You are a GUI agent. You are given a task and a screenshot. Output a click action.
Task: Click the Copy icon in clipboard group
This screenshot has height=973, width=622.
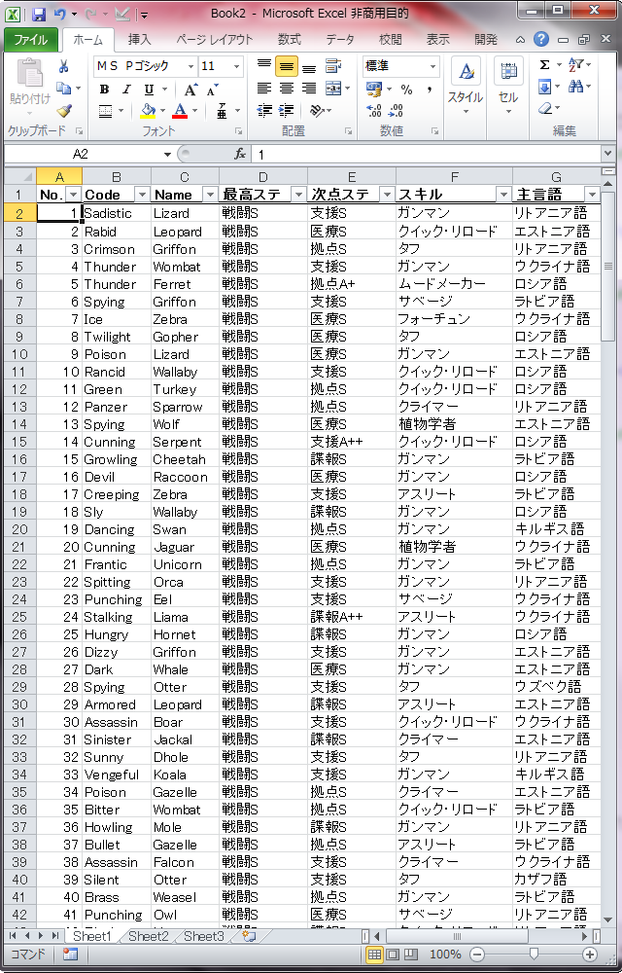pos(64,89)
